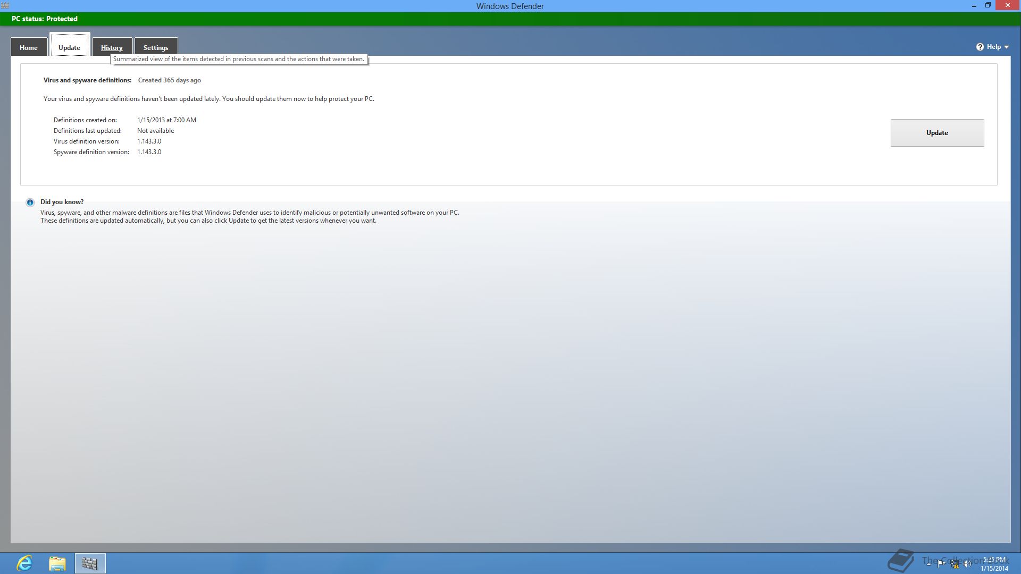Image resolution: width=1021 pixels, height=574 pixels.
Task: Click 'Created 365 days ago' text
Action: 170,80
